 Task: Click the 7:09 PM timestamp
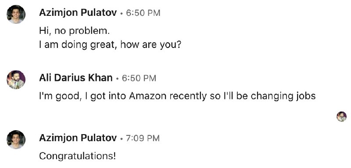(143, 138)
